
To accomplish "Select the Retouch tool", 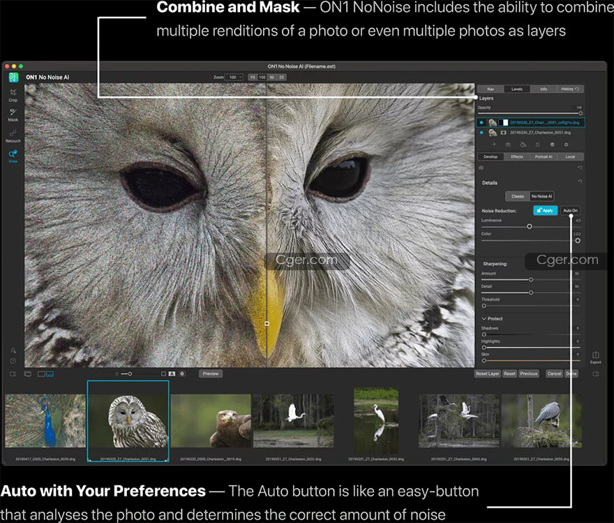I will pos(13,135).
